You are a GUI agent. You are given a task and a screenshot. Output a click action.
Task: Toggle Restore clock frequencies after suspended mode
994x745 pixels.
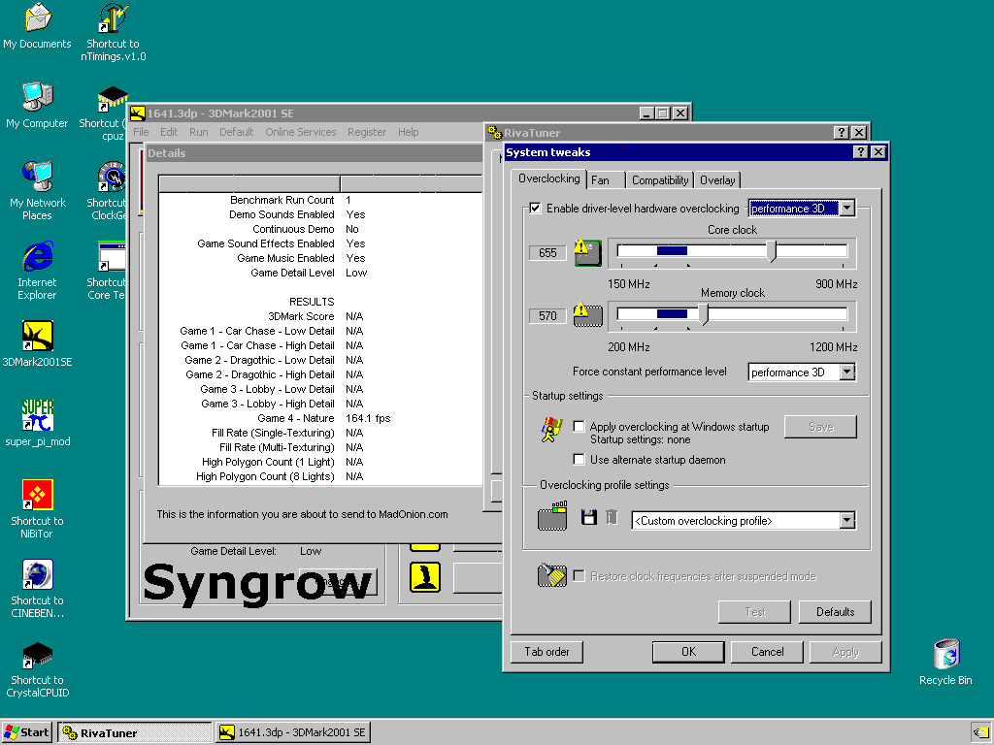579,576
